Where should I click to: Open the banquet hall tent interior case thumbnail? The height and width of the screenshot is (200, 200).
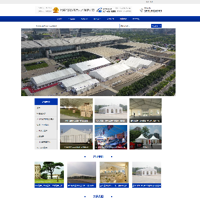(114, 174)
